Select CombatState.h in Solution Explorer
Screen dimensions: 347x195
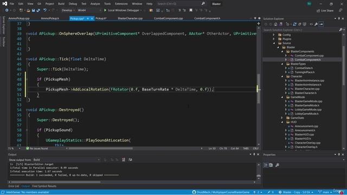point(304,68)
